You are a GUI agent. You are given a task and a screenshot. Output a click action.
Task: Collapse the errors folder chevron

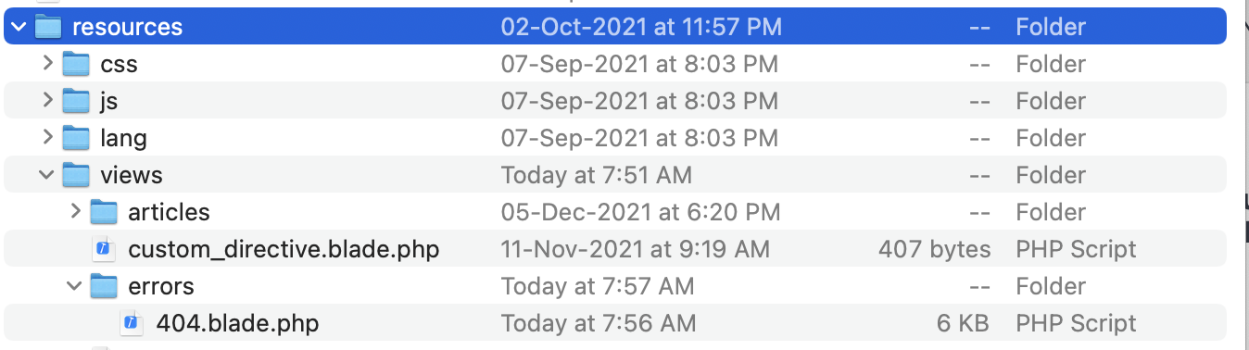click(75, 286)
